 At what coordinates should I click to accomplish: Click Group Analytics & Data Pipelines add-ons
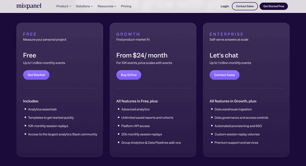(x=151, y=143)
